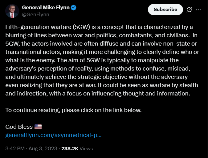Viewport: 208px width, 158px height.
Task: Click the @GenFlynn handle
Action: point(35,14)
